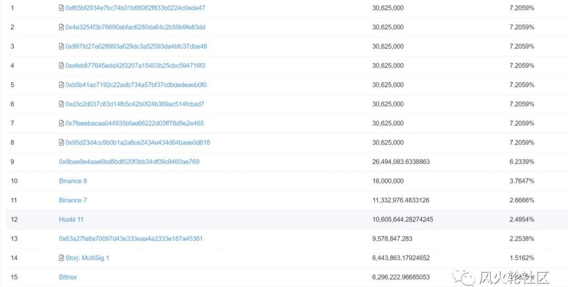
Task: Open the Bittrex holder link
Action: (68, 277)
